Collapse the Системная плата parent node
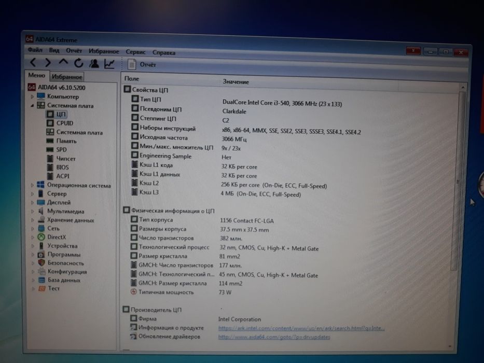Image resolution: width=484 pixels, height=363 pixels. 32,106
